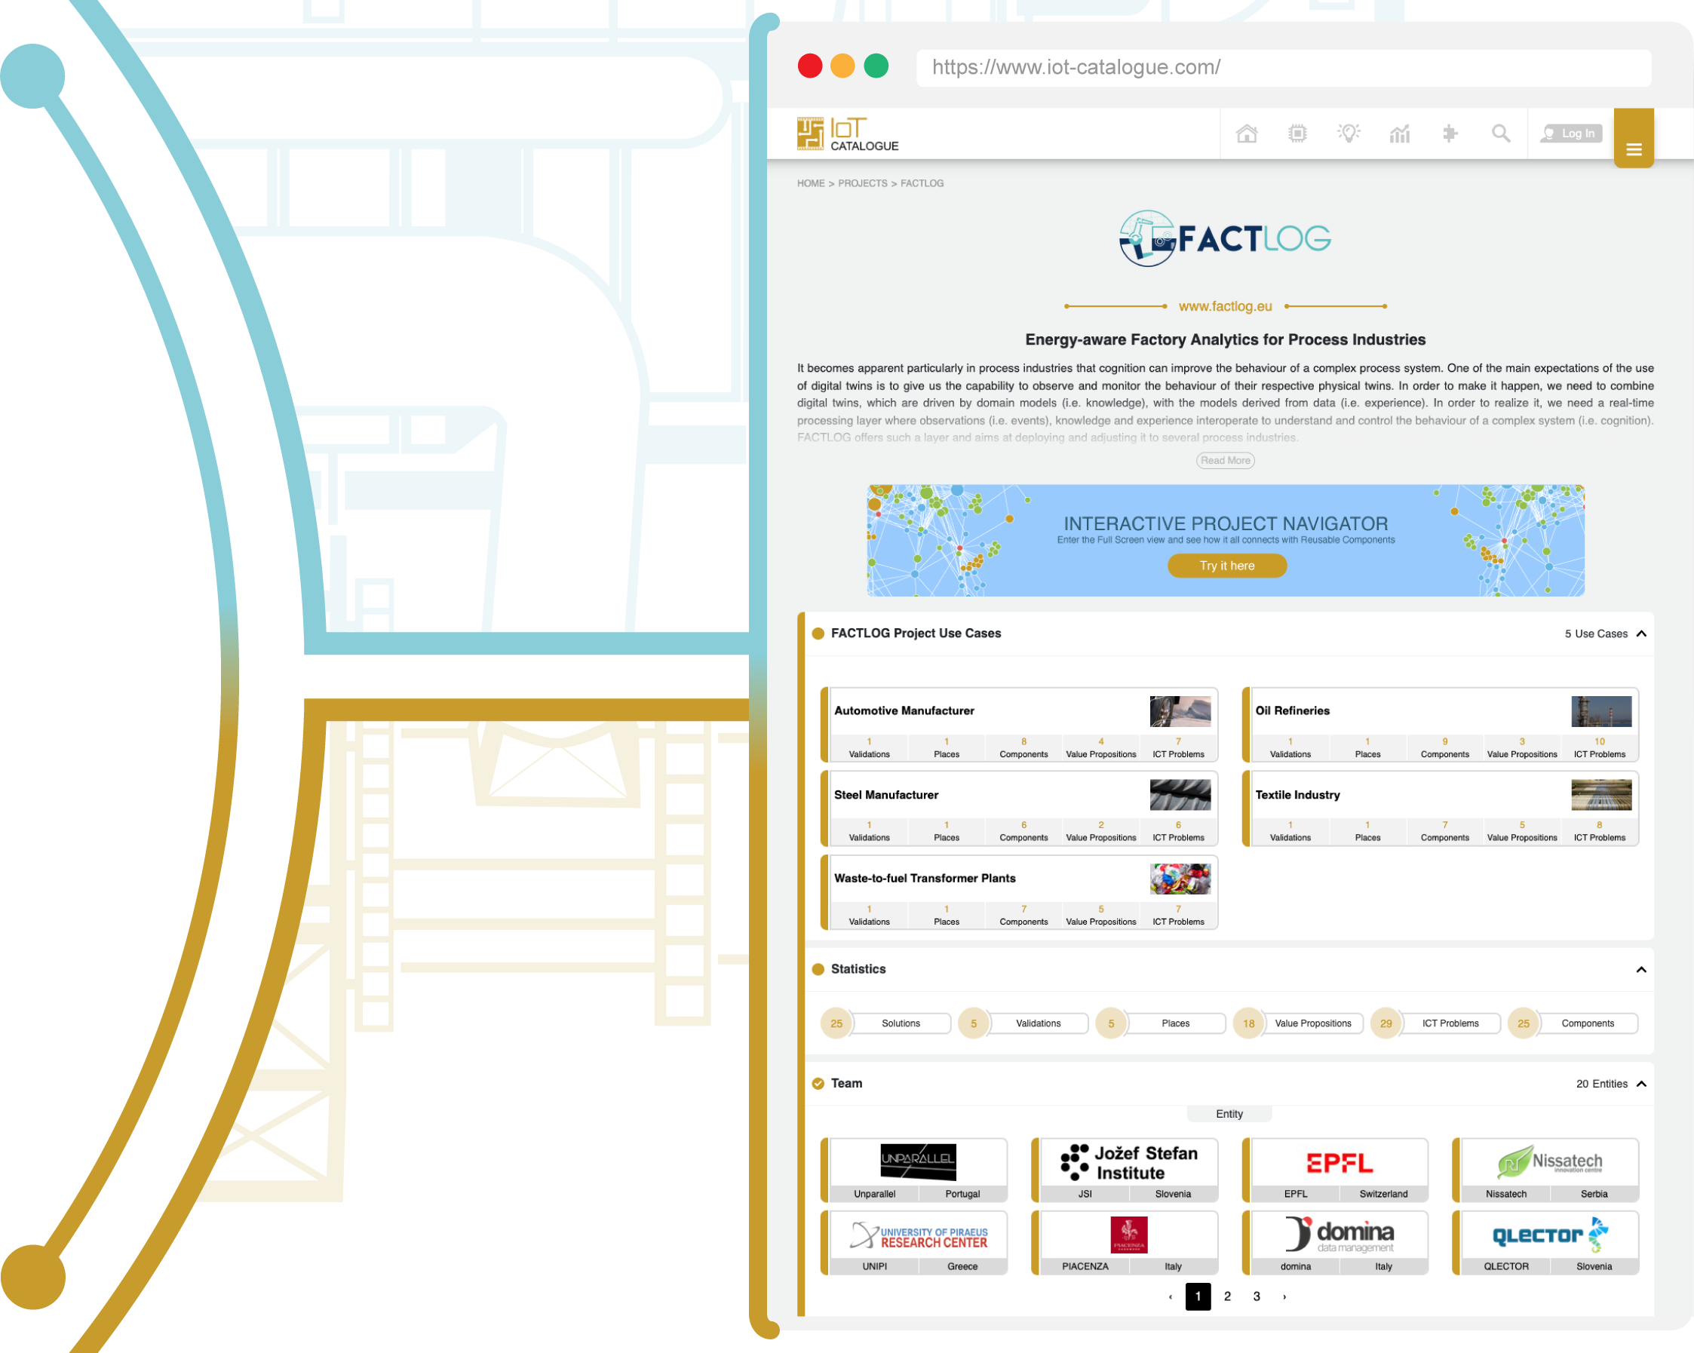Screen dimensions: 1694x1353
Task: Open the lightbulb solutions icon
Action: [1349, 133]
